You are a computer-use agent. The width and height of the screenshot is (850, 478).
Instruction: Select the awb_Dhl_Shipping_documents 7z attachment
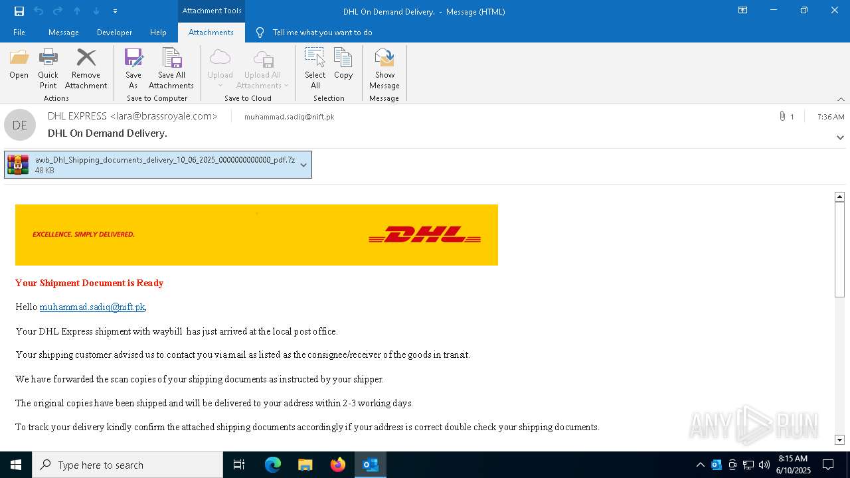(158, 165)
